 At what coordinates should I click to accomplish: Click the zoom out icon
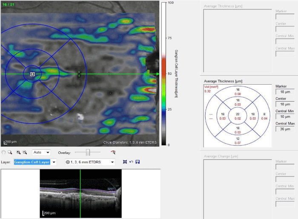(25, 152)
